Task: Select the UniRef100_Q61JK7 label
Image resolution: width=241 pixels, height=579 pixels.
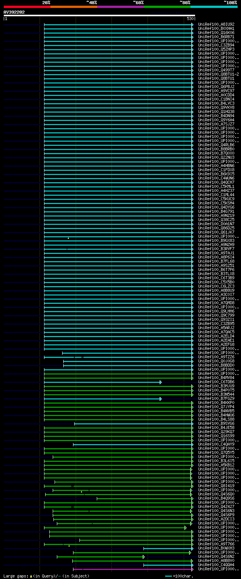Action: pos(216,232)
